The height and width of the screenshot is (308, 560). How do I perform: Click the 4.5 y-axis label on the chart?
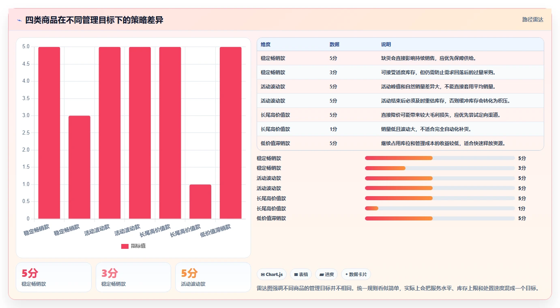[x=26, y=64]
